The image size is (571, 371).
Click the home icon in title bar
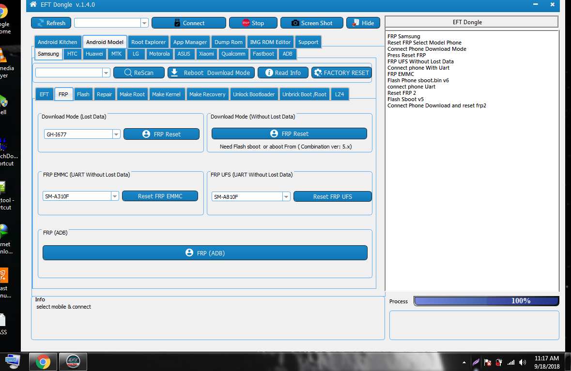pos(33,4)
